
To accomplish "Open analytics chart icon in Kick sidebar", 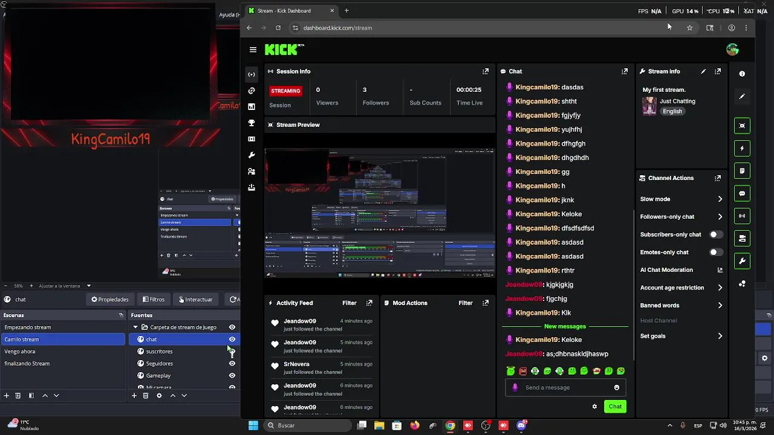I will pos(252,107).
